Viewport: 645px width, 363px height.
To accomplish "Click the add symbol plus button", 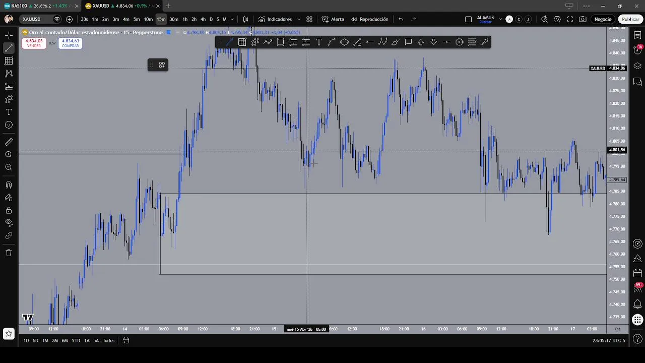I will point(69,19).
